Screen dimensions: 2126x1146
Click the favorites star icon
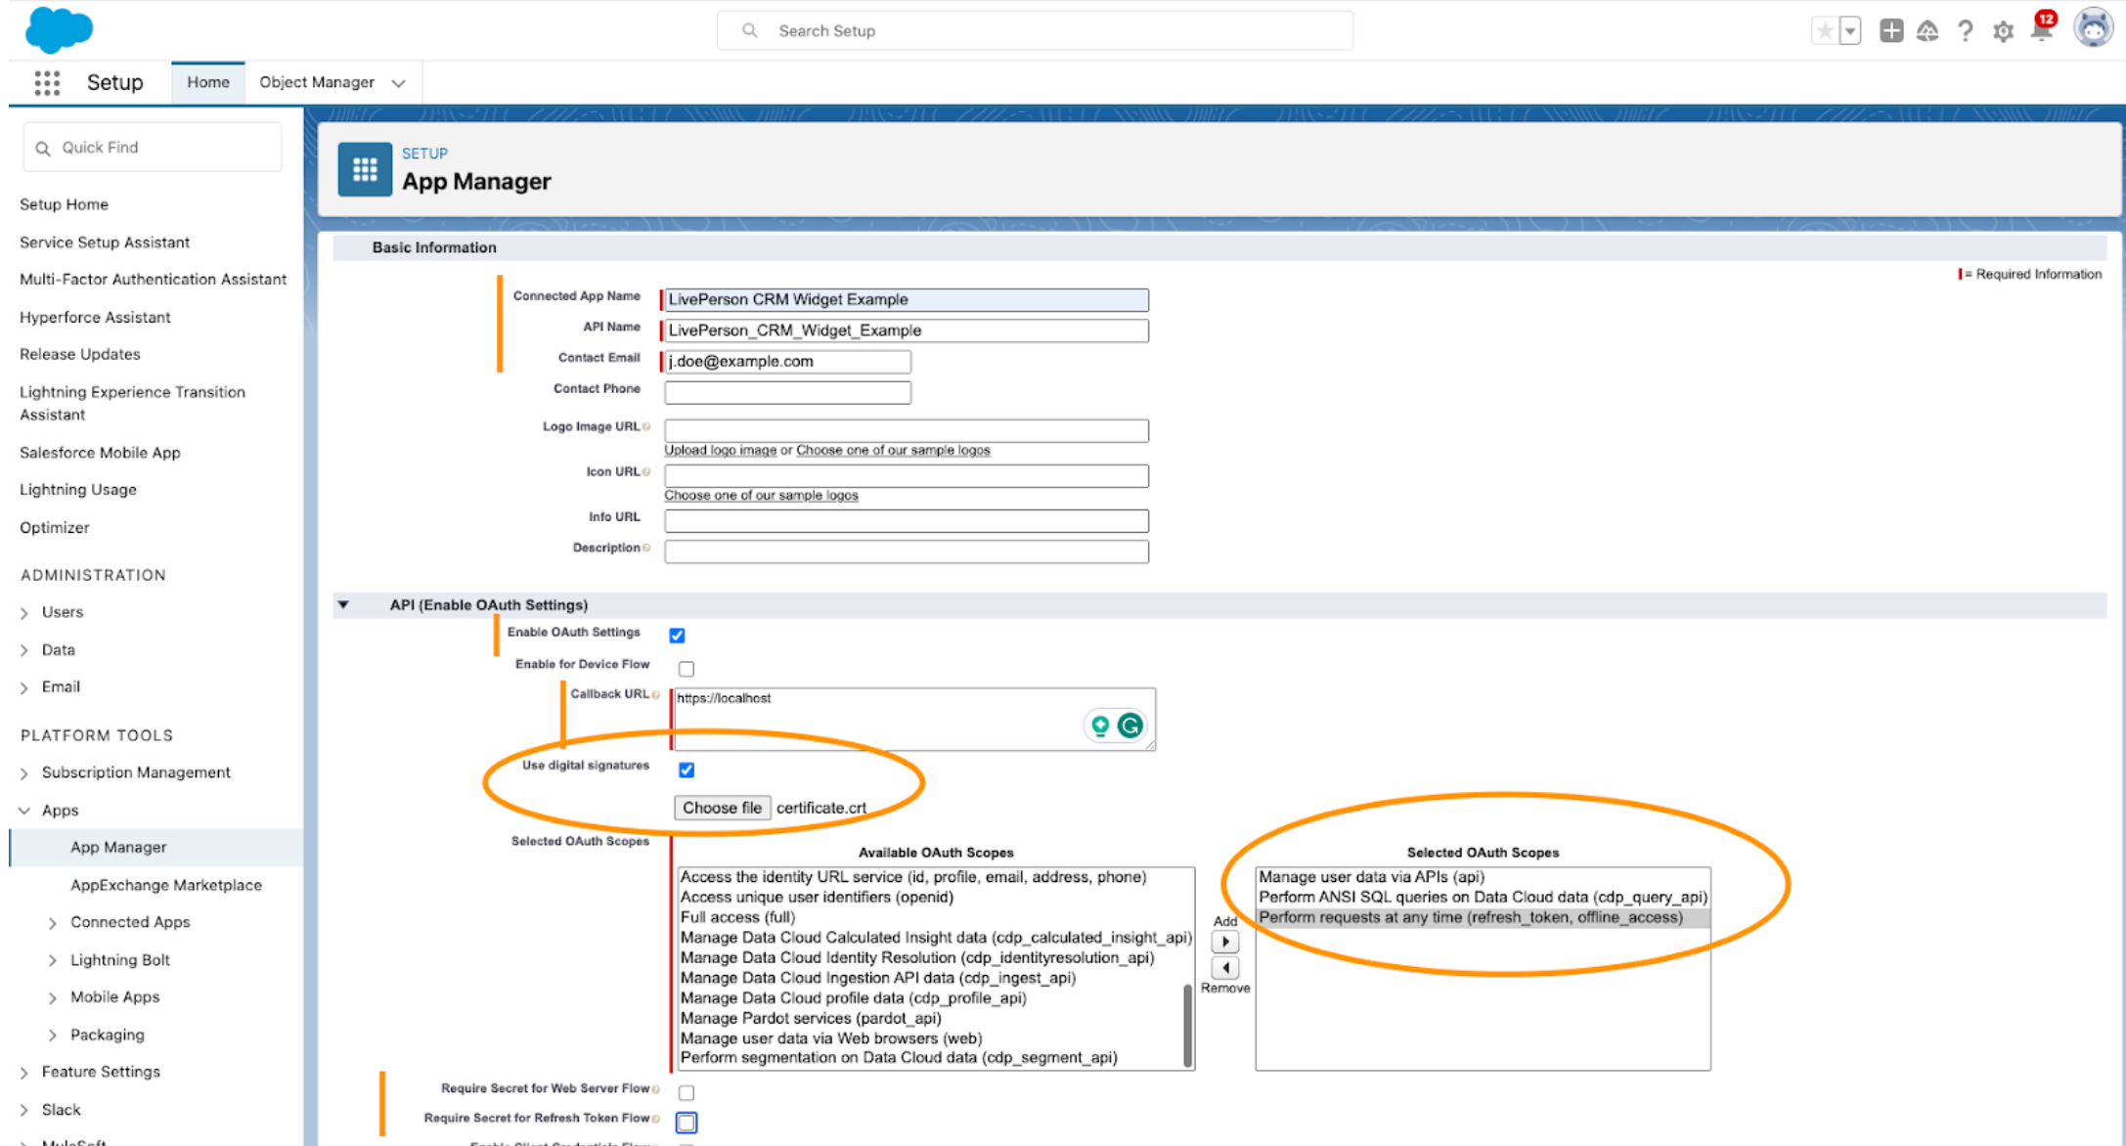coord(1825,31)
